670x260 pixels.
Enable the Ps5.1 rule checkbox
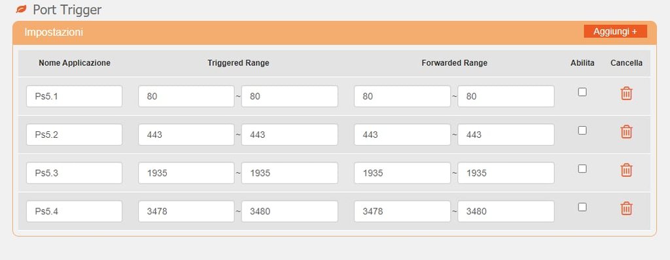[582, 92]
